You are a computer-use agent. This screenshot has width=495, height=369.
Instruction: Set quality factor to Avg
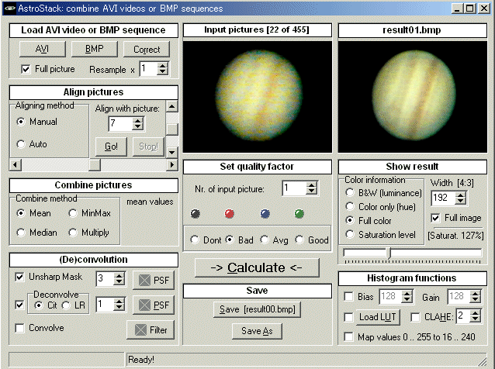265,240
